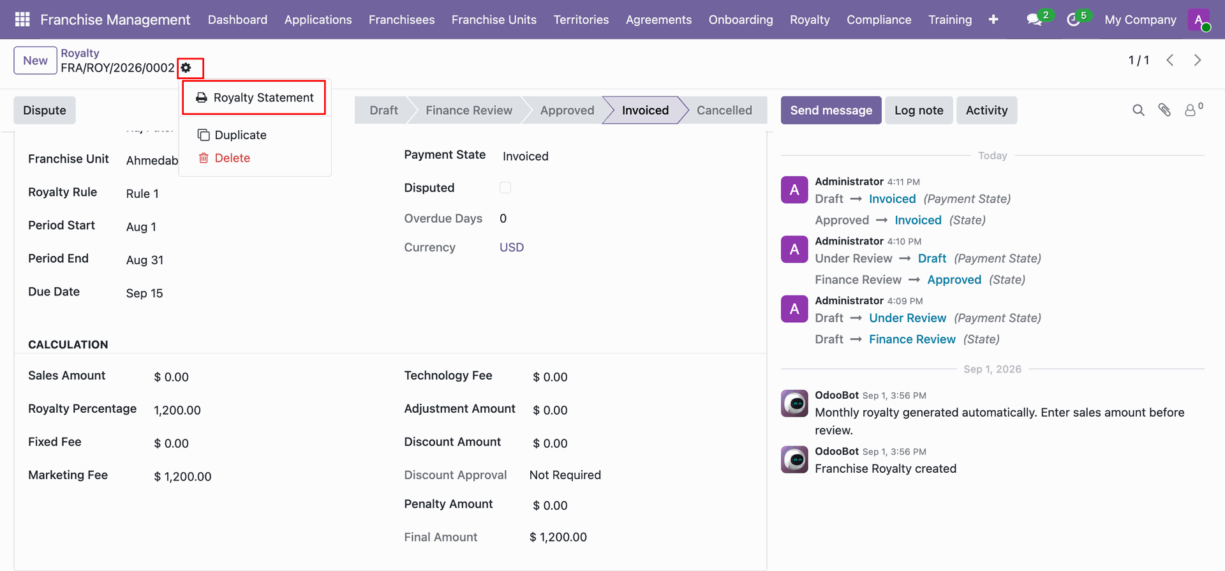Open the user avatar menu
This screenshot has width=1225, height=571.
pyautogui.click(x=1199, y=20)
